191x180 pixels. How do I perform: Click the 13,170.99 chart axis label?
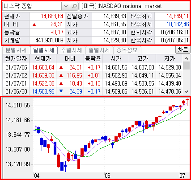[x=18, y=164]
